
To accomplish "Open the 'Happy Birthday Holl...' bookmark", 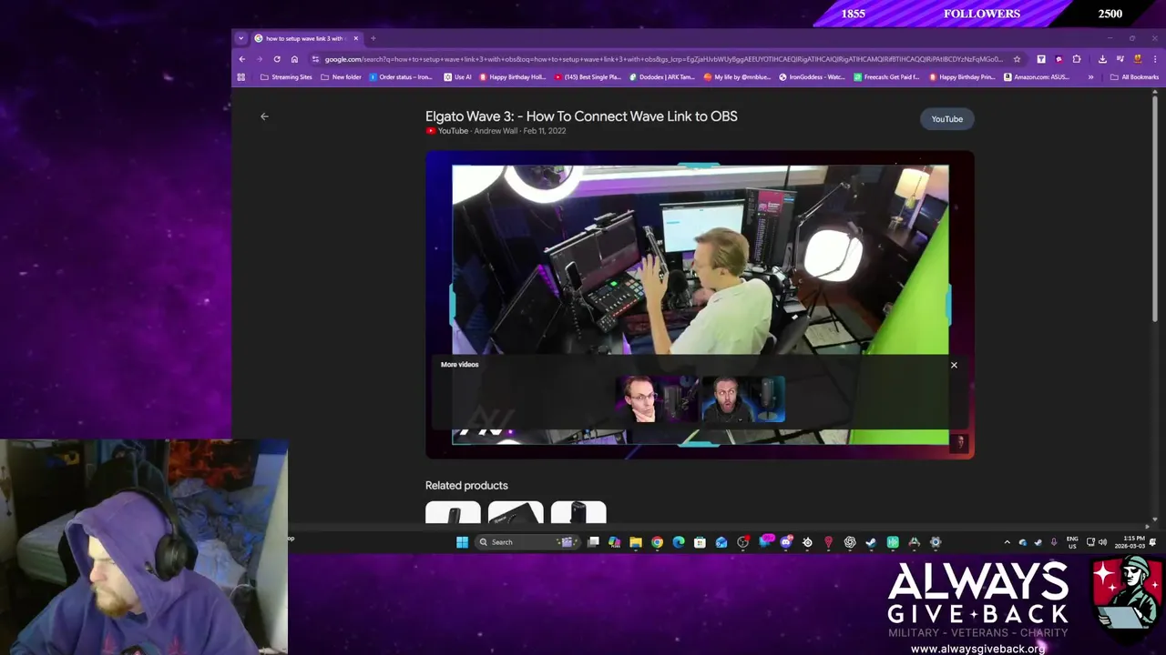I will 513,77.
